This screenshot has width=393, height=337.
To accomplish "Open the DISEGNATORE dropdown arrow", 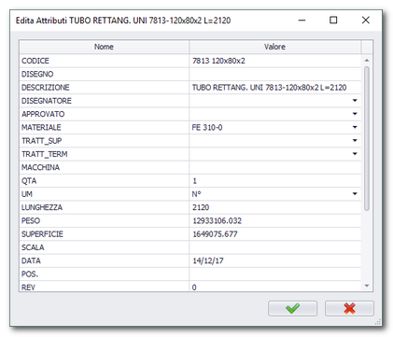I will [x=355, y=101].
